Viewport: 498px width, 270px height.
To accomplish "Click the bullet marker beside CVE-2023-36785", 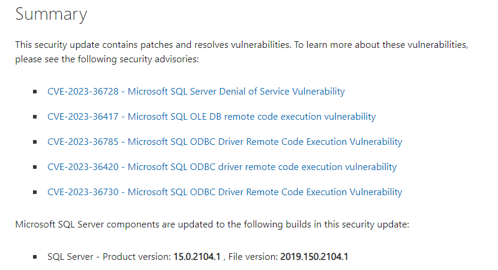I will tap(35, 142).
